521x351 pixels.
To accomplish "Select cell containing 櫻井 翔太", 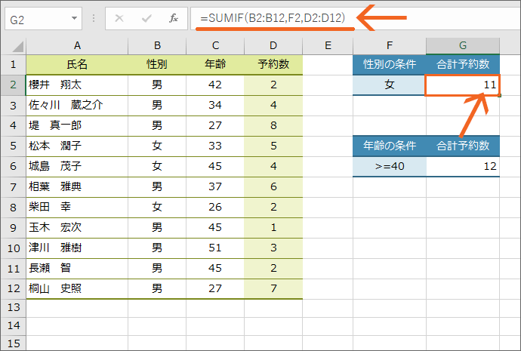I will click(x=77, y=85).
